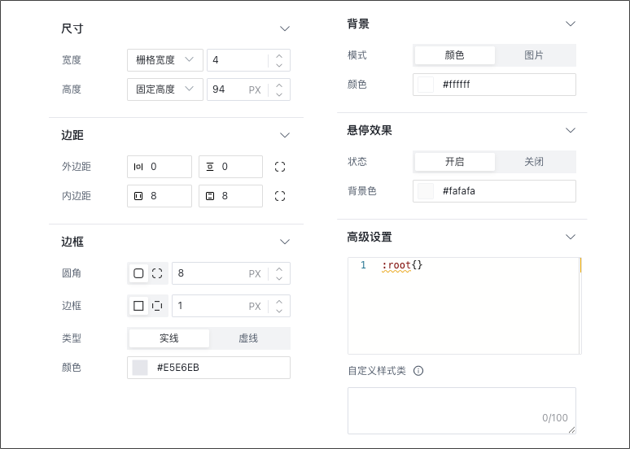Open the 固定高度 height dropdown
630x449 pixels.
click(164, 89)
